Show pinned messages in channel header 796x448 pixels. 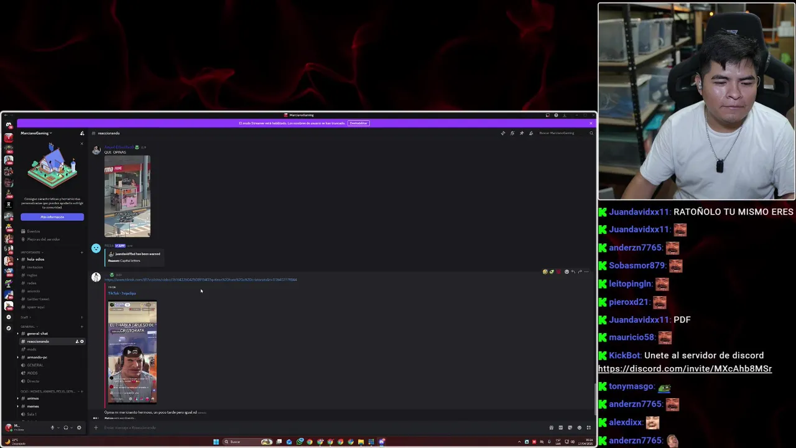522,133
